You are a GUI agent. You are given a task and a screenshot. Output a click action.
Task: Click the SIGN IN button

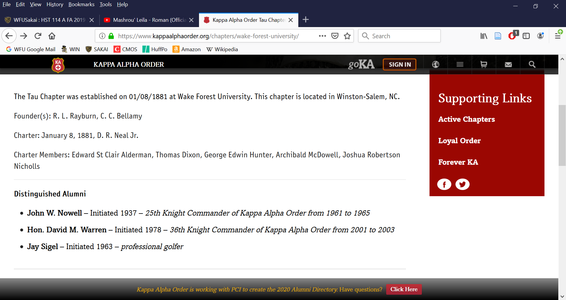click(x=399, y=64)
